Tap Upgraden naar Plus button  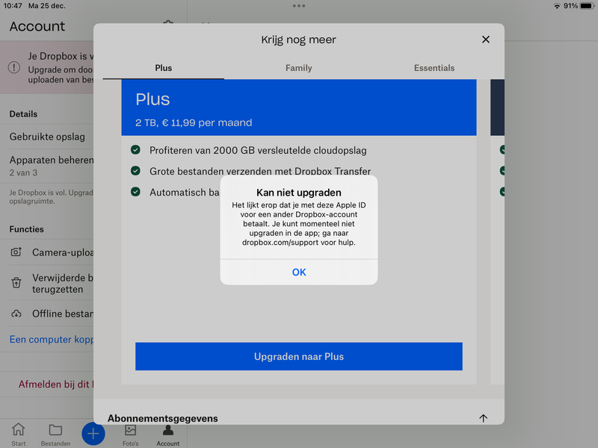pos(298,356)
